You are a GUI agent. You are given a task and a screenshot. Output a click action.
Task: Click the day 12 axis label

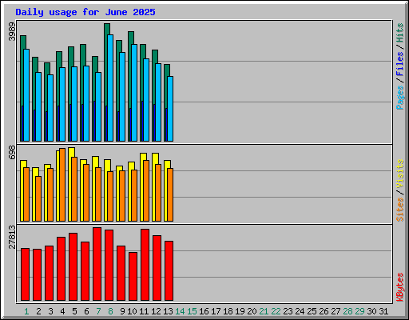point(156,311)
